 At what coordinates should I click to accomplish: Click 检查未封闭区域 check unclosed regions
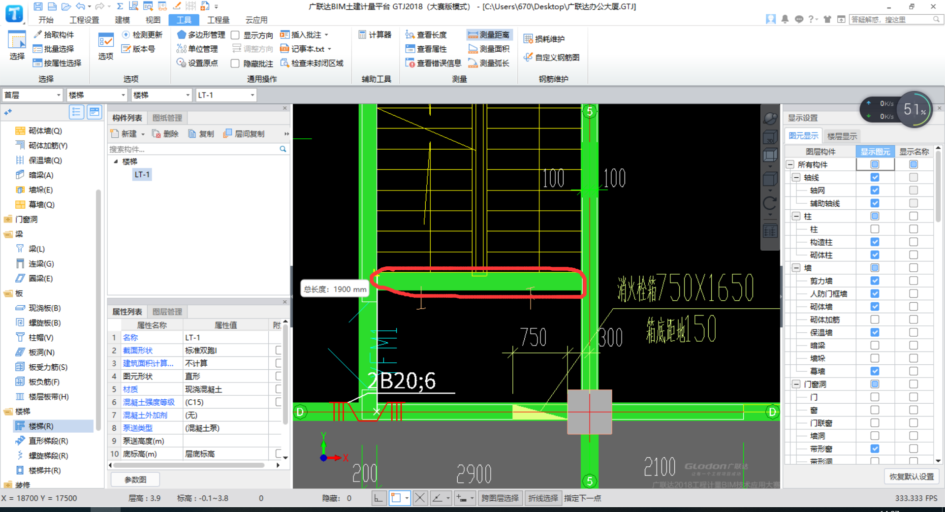(312, 63)
